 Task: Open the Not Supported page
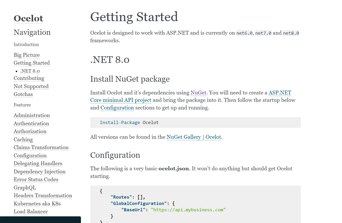[31, 86]
